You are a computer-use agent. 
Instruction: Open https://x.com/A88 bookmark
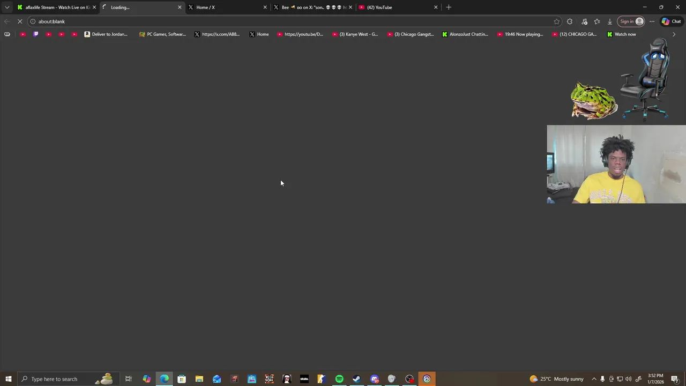coord(217,34)
